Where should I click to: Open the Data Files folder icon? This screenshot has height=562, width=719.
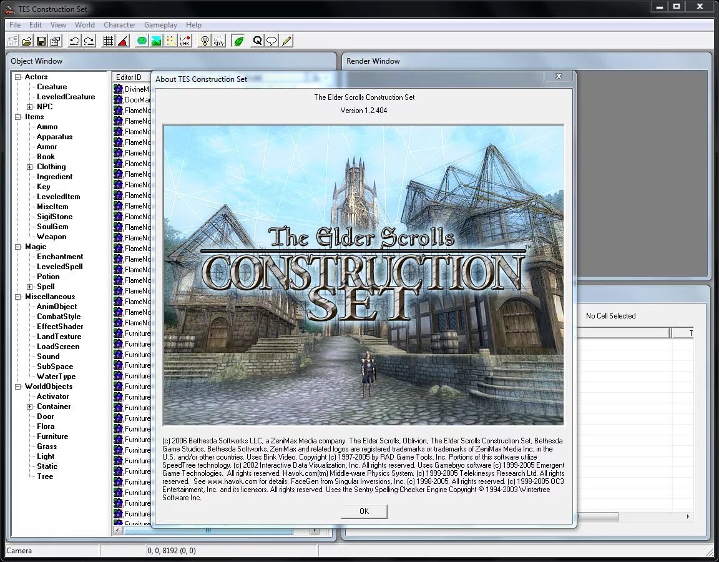tap(27, 41)
